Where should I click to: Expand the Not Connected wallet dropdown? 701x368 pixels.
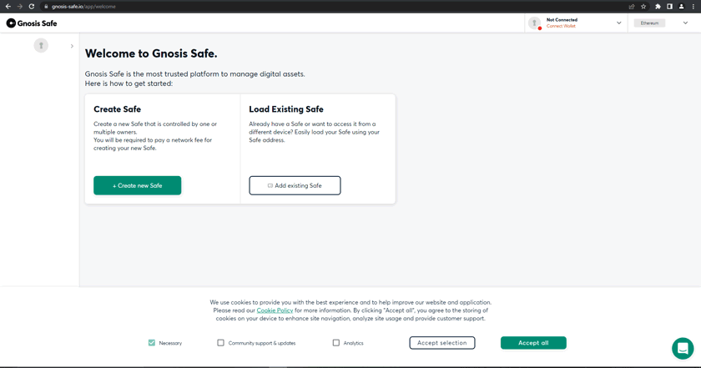[x=619, y=23]
